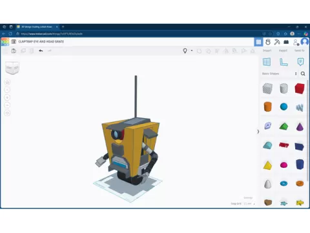This screenshot has height=233, width=310.
Task: Click the Fit all in view button
Action: 7,90
